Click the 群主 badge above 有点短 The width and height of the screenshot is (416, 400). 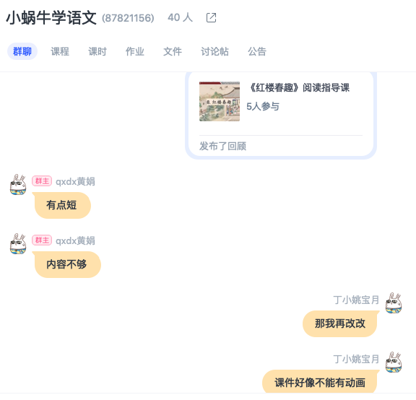point(42,181)
